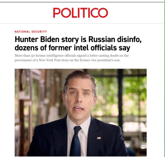This screenshot has height=157, width=165.
Task: Click the words 'Hunter Biden' in the headline
Action: (37, 39)
